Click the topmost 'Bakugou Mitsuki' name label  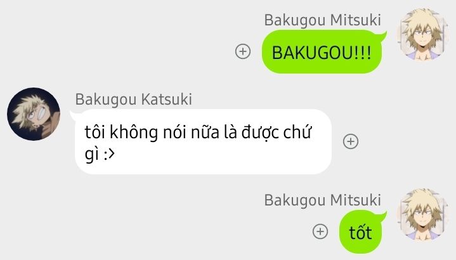[323, 20]
